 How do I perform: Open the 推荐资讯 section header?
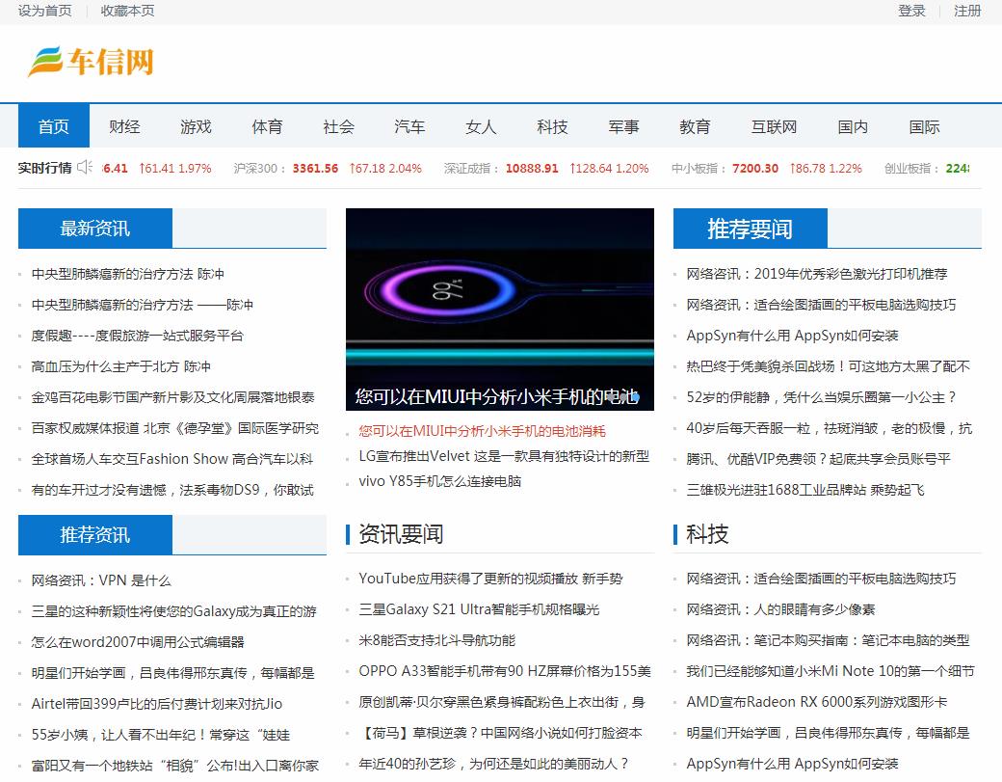[x=95, y=534]
